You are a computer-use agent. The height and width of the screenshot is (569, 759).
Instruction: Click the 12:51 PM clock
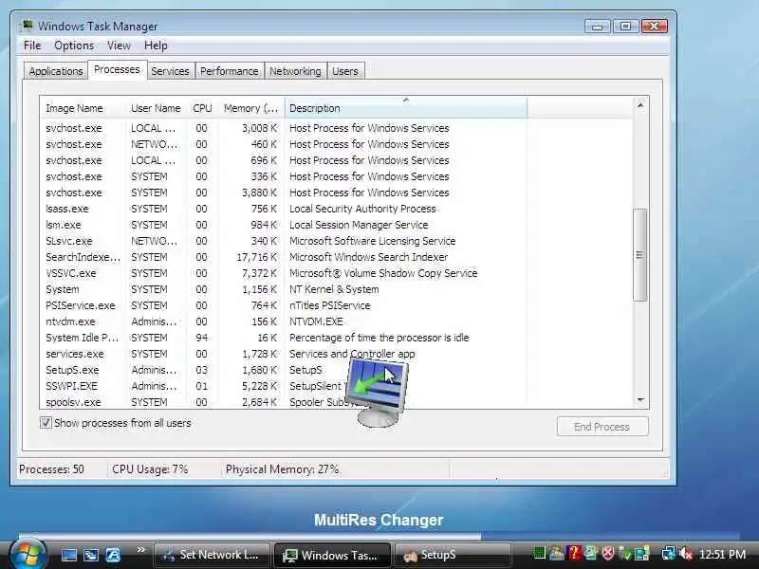(722, 555)
